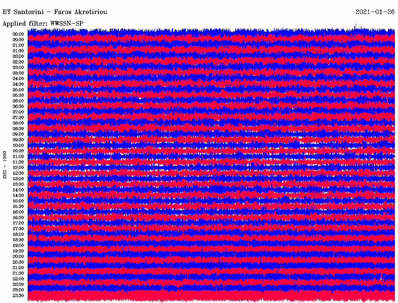Select the 18:30 time label

pos(18,240)
